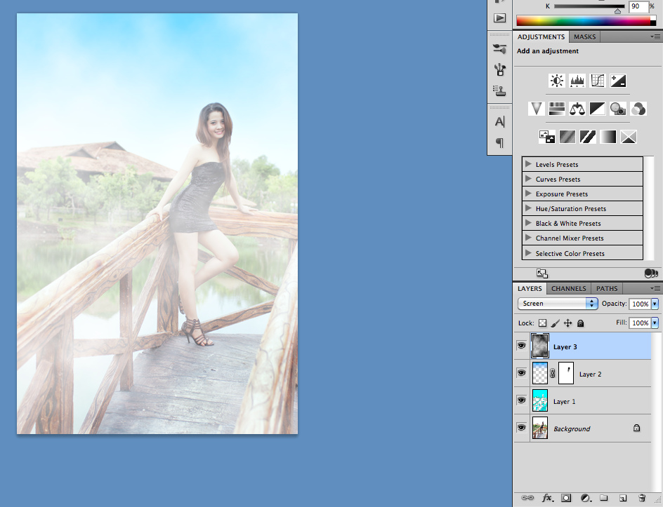This screenshot has height=507, width=663.
Task: Create a new layer group
Action: pyautogui.click(x=604, y=498)
